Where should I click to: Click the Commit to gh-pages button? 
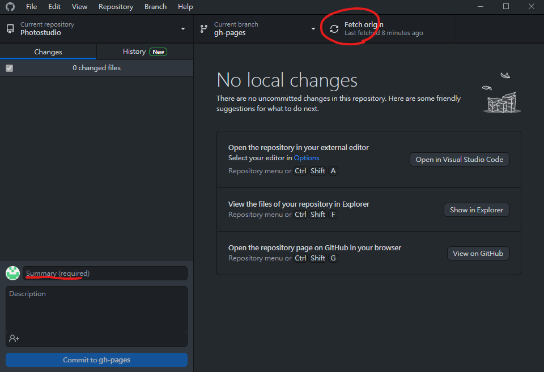(96, 360)
